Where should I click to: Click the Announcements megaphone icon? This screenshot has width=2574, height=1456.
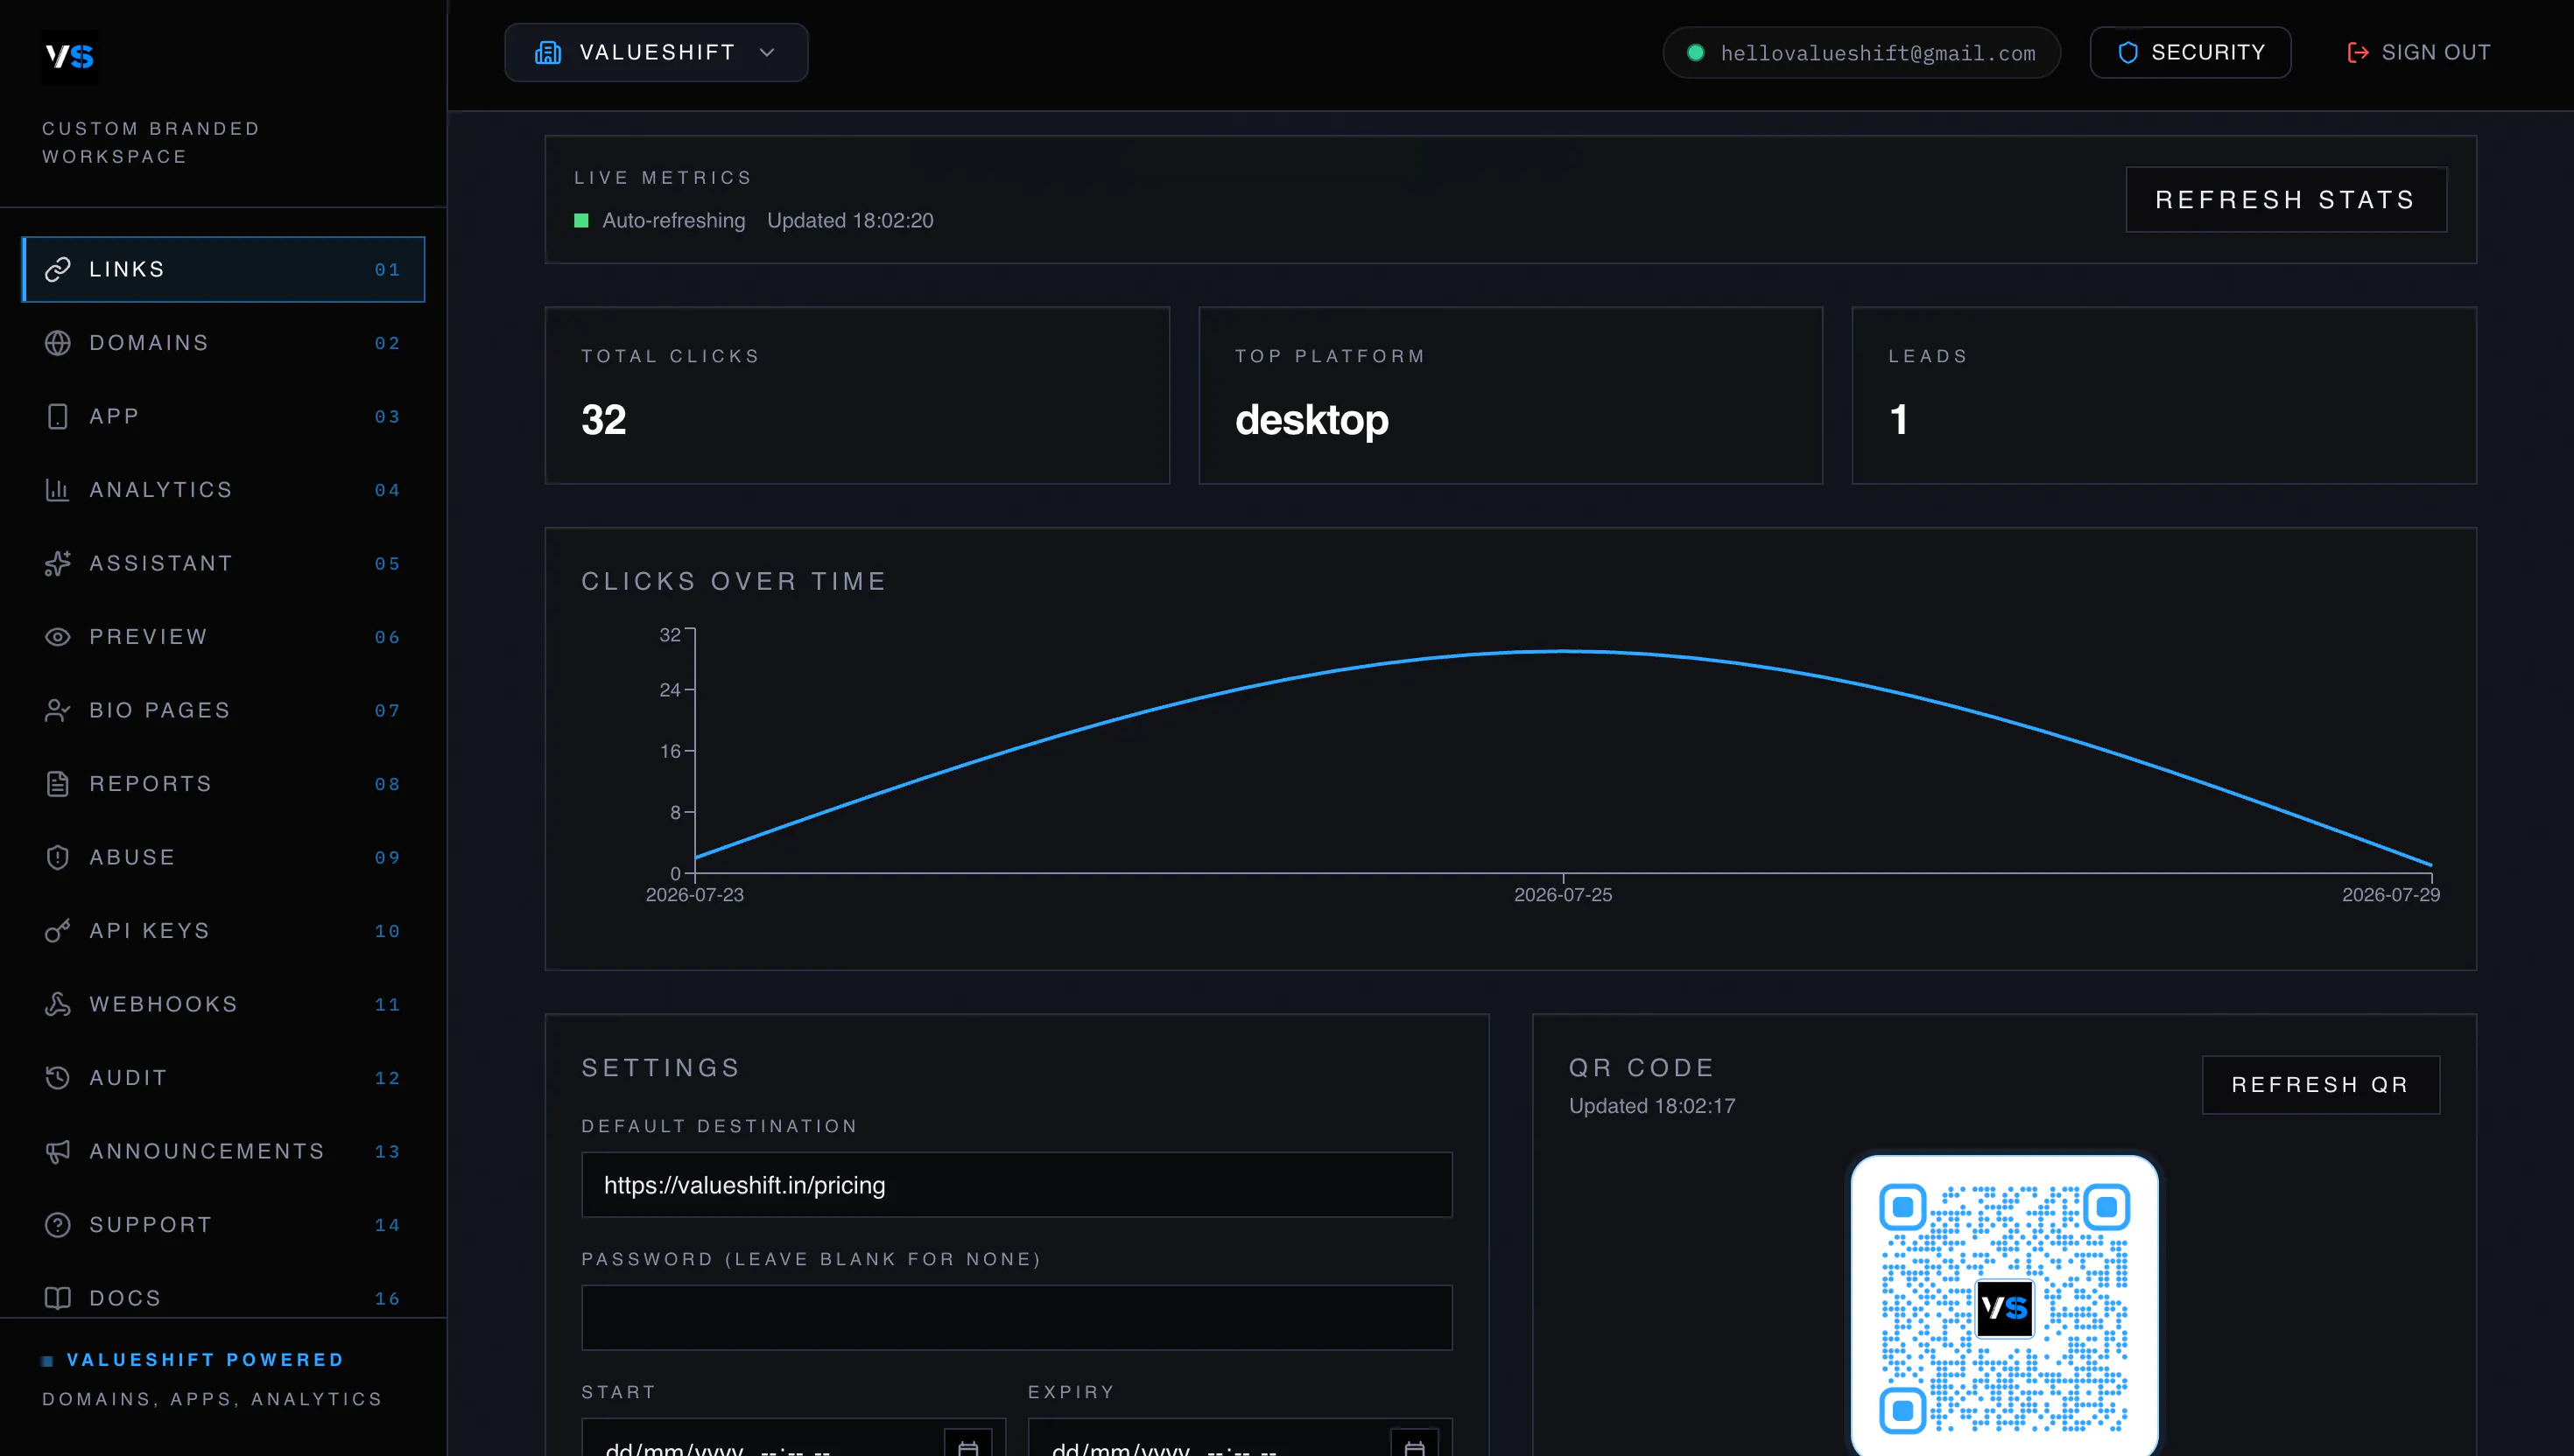click(58, 1151)
